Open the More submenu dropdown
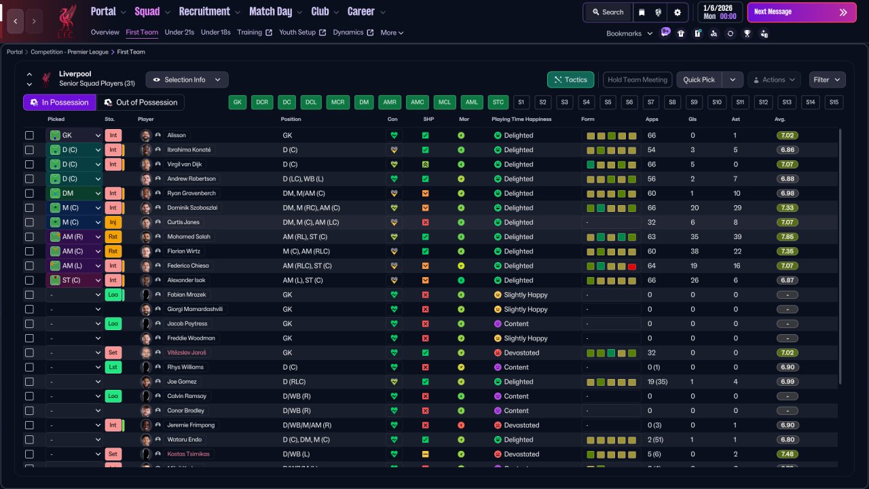Image resolution: width=869 pixels, height=489 pixels. (x=392, y=33)
